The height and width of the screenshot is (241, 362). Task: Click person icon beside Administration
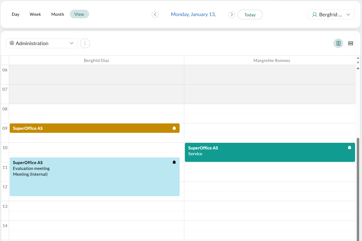pos(12,43)
